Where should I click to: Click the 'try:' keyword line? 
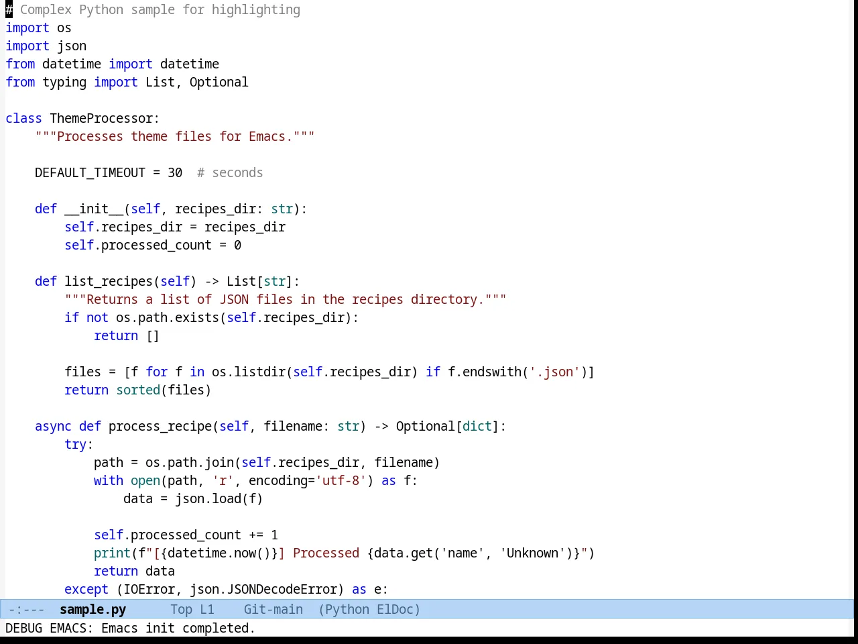coord(79,444)
